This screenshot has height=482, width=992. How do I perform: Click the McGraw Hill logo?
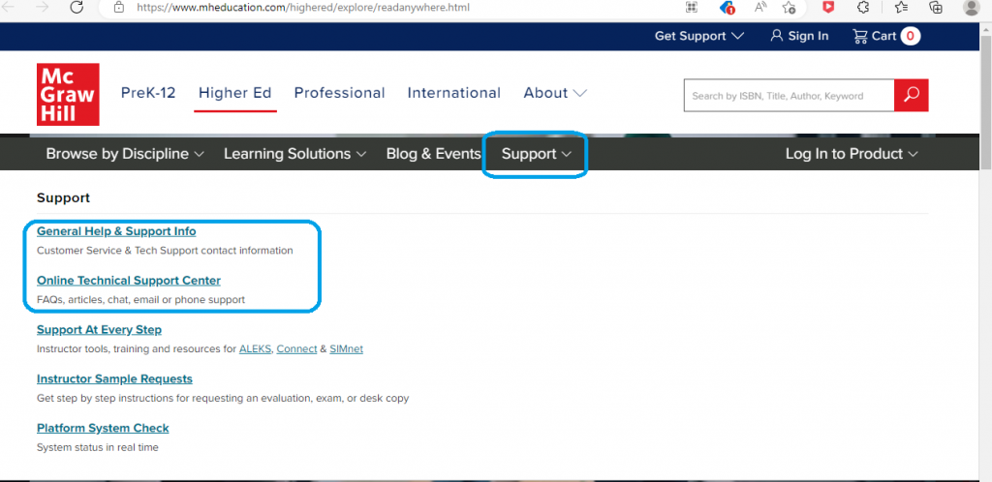coord(68,94)
